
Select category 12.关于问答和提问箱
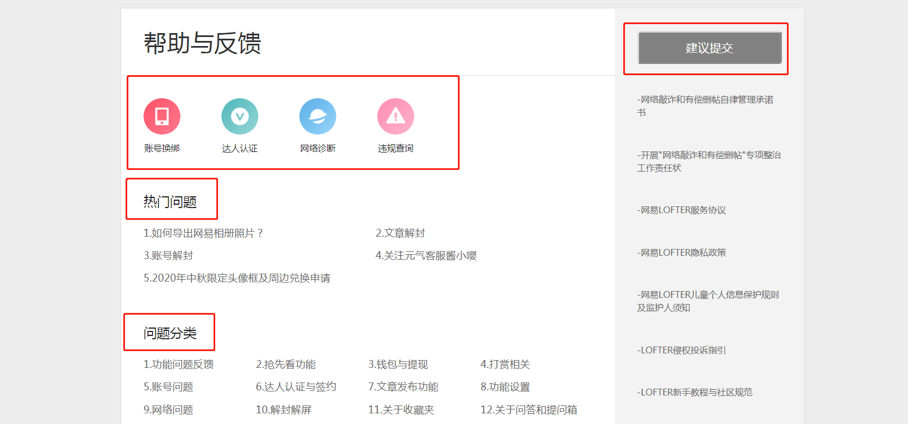pyautogui.click(x=529, y=409)
